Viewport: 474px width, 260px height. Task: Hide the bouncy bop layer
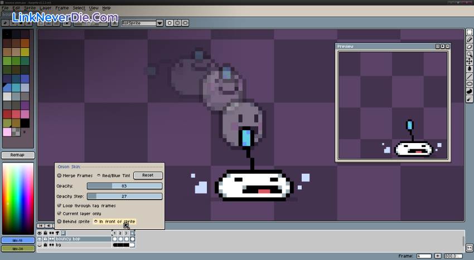coord(40,239)
